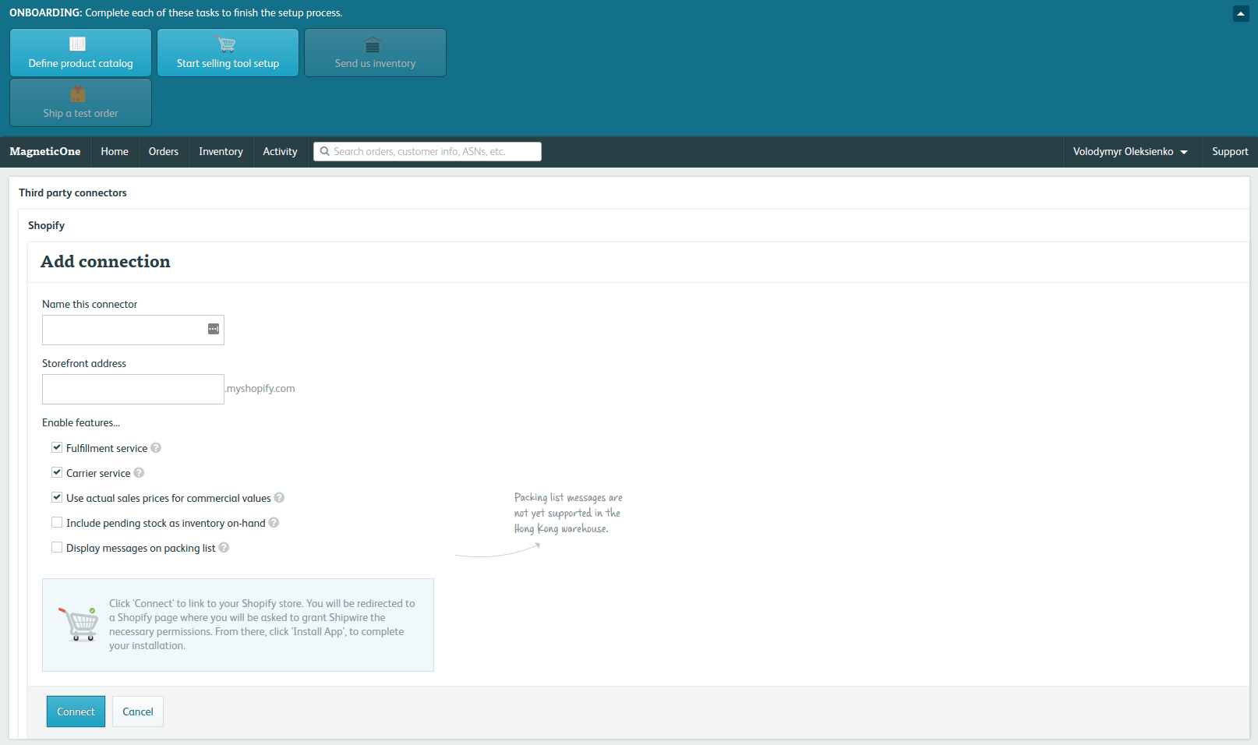Image resolution: width=1258 pixels, height=745 pixels.
Task: Collapse the onboarding banner with the arrow
Action: click(1241, 13)
